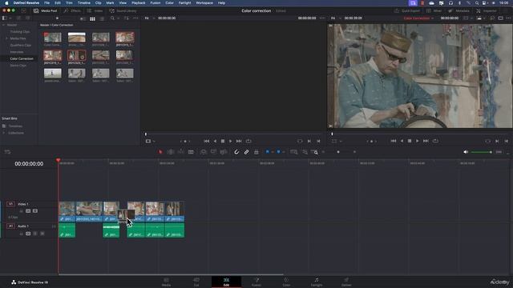This screenshot has width=513, height=288.
Task: Expand the Media Files bin
Action: pos(6,38)
